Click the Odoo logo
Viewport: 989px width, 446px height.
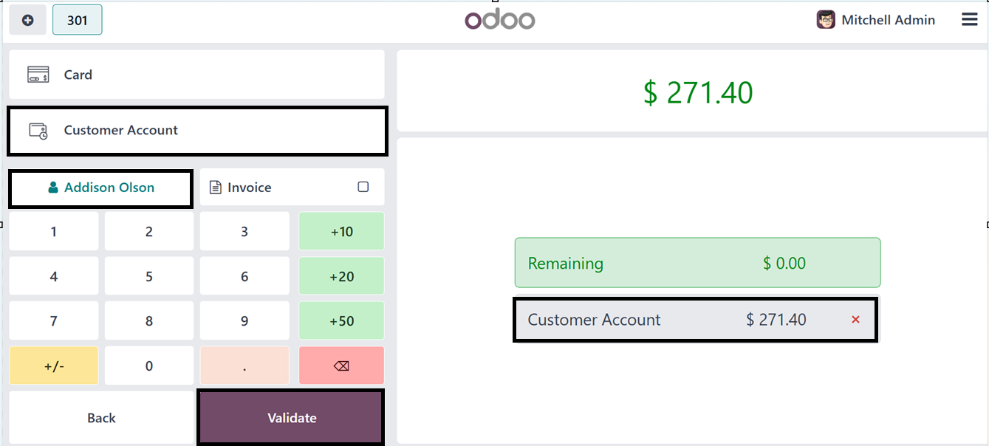coord(499,20)
